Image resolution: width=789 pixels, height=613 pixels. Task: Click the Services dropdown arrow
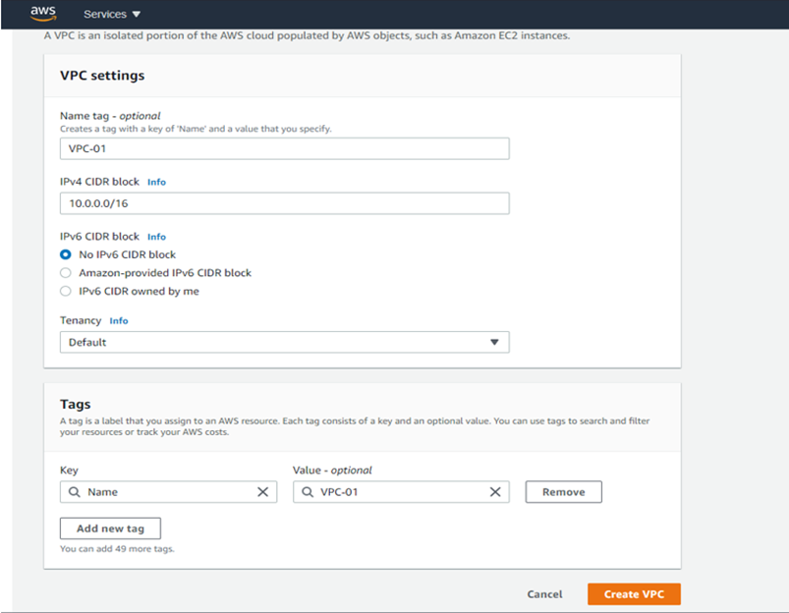point(137,15)
